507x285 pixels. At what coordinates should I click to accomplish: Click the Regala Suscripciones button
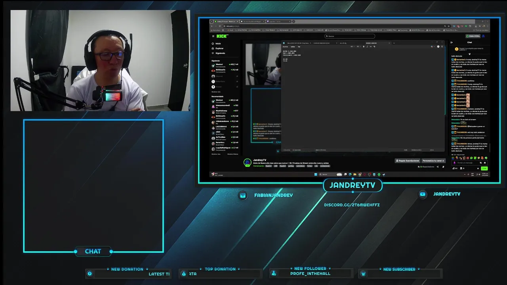point(407,161)
